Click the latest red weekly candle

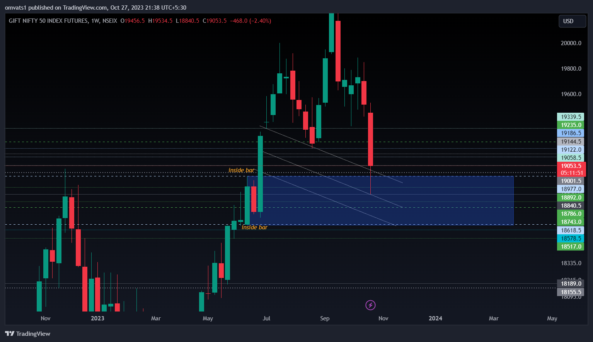370,139
